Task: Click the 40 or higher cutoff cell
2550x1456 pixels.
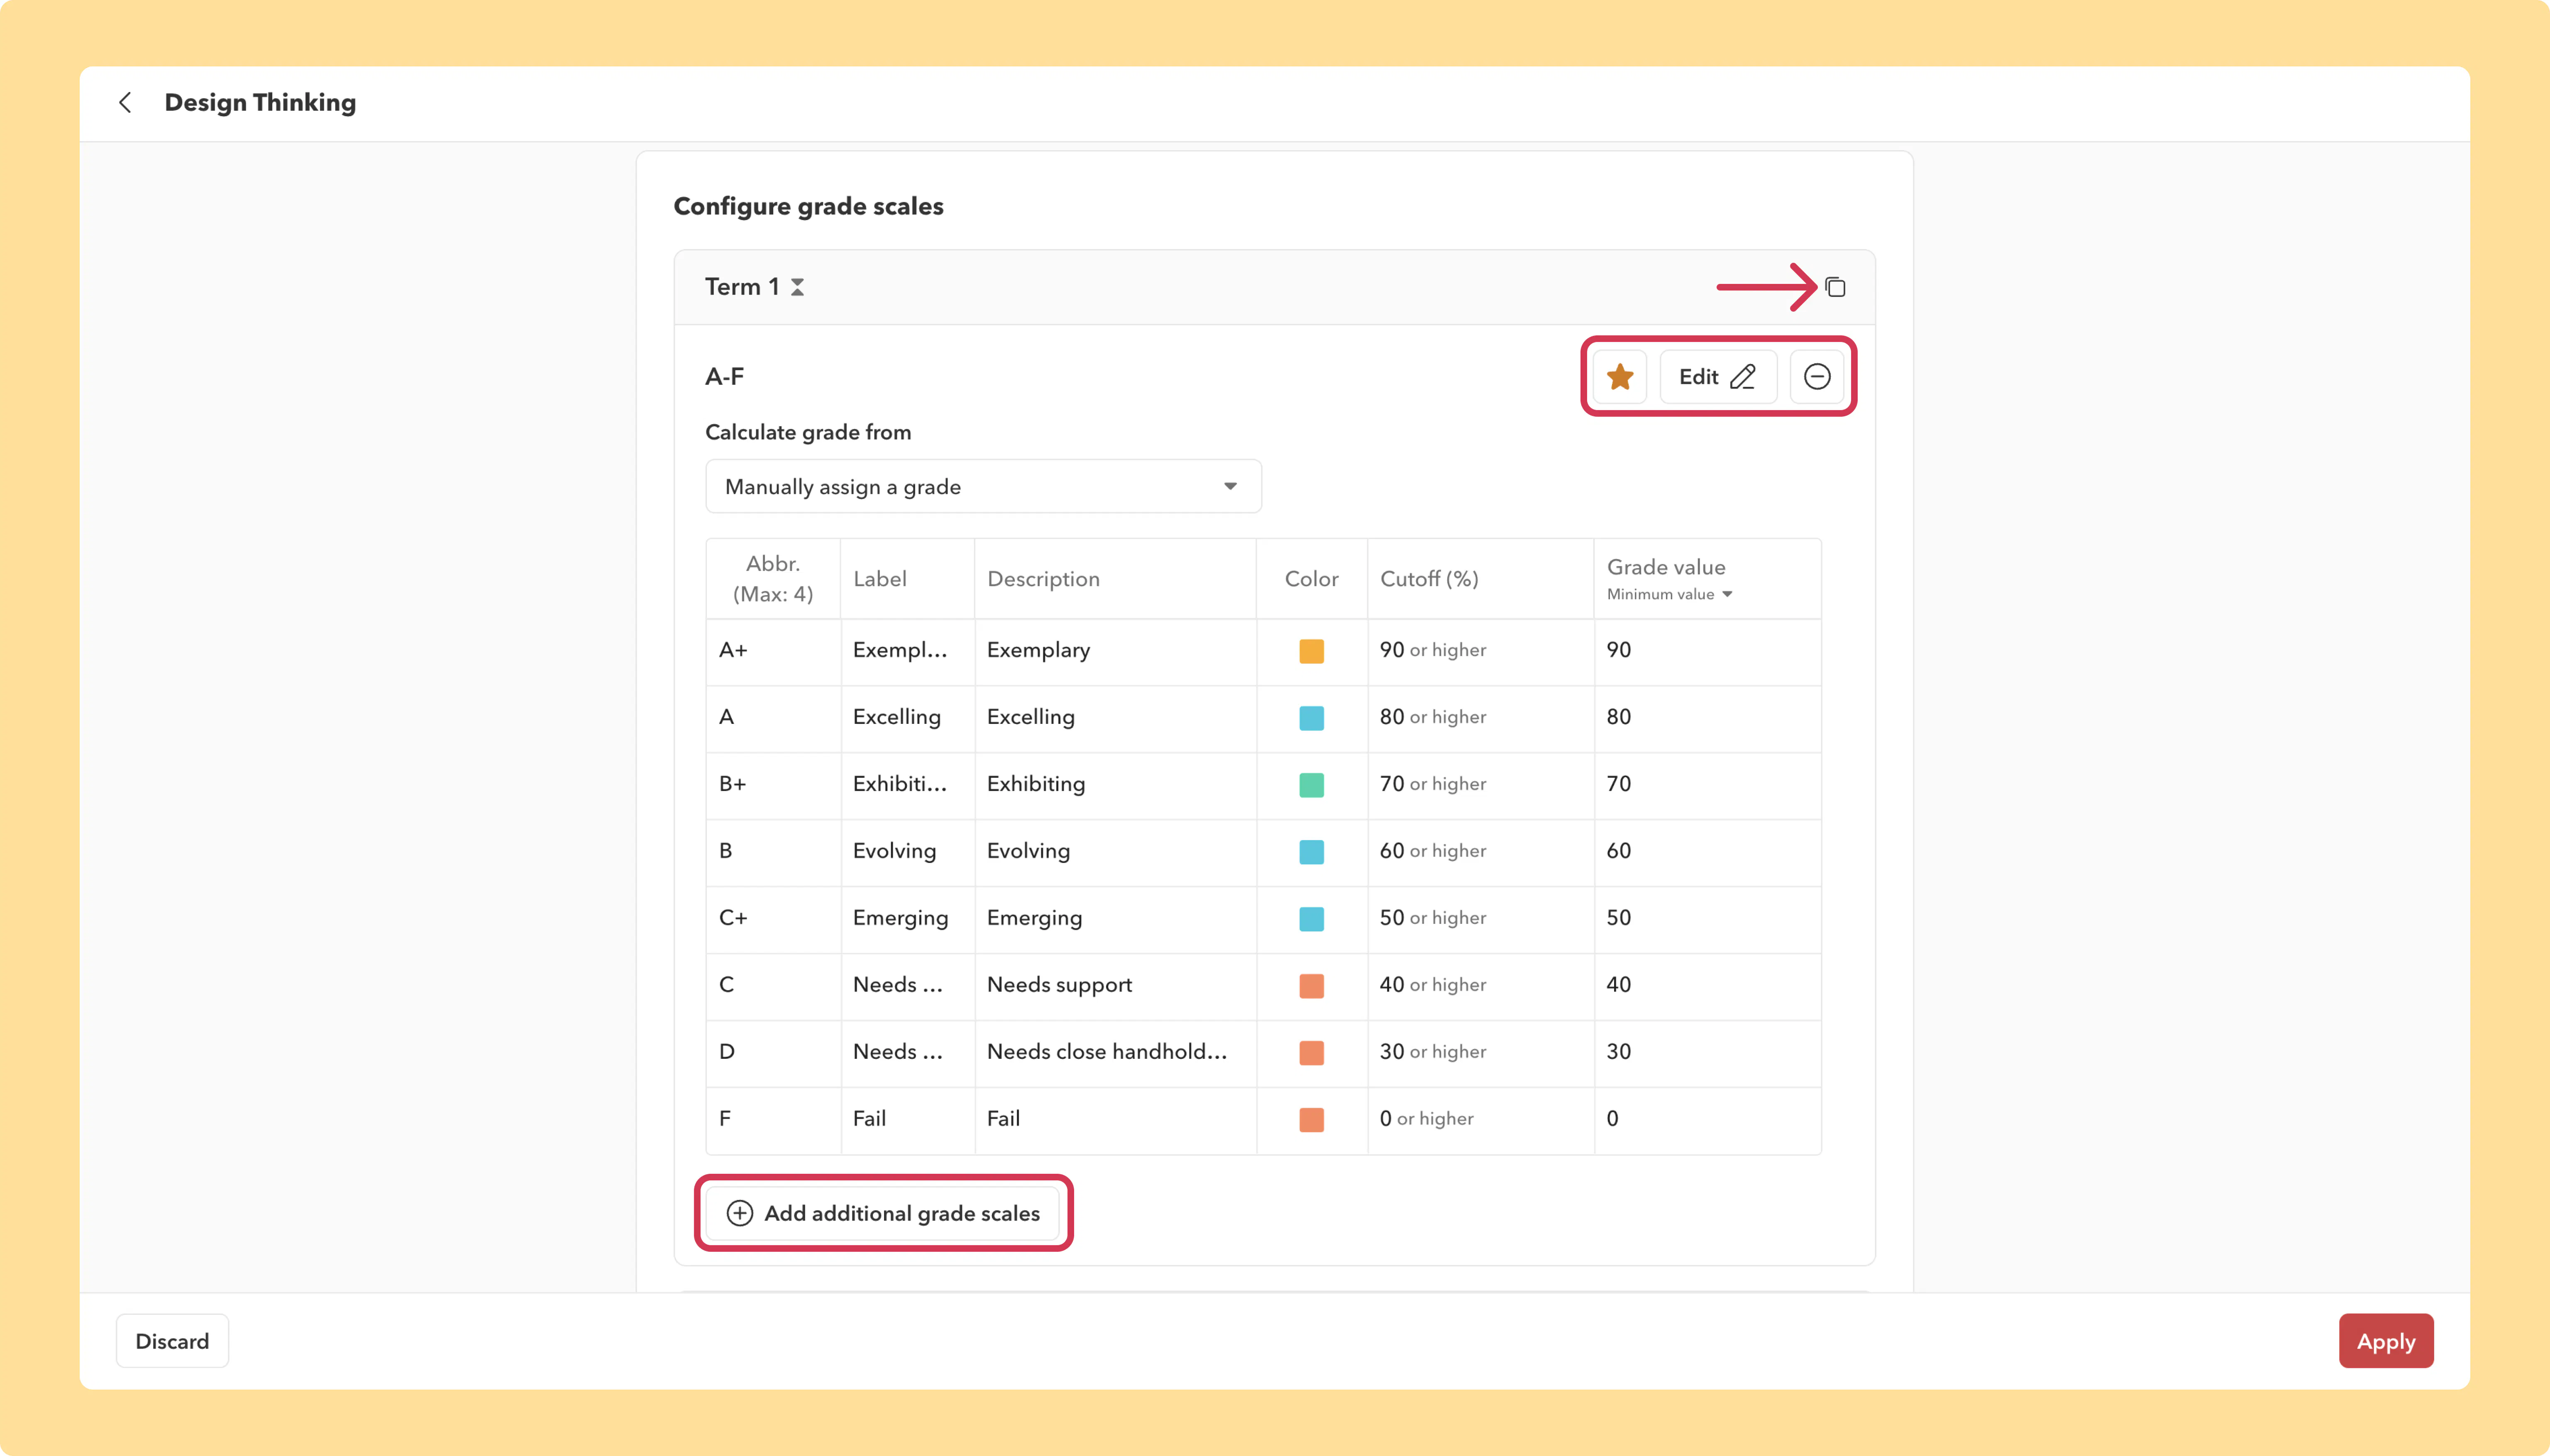Action: [x=1480, y=986]
